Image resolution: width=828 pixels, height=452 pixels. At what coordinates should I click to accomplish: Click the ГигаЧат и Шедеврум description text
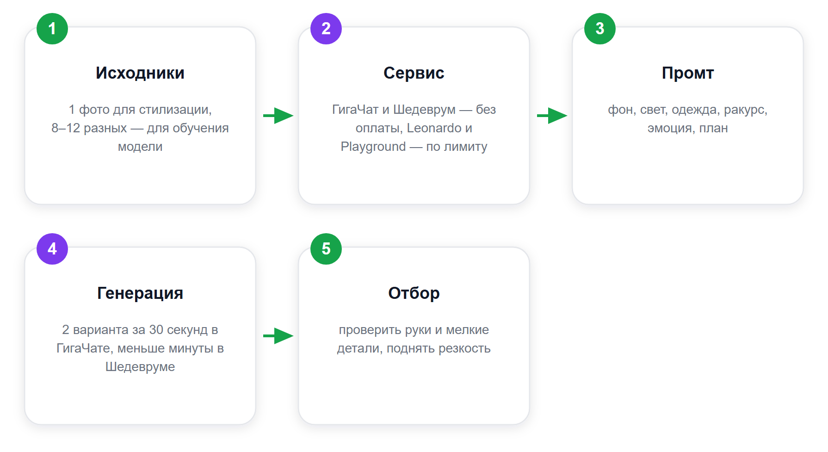(x=414, y=128)
